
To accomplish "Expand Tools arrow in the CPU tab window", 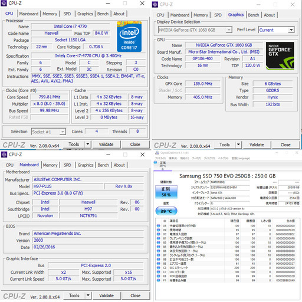I will tap(88, 145).
